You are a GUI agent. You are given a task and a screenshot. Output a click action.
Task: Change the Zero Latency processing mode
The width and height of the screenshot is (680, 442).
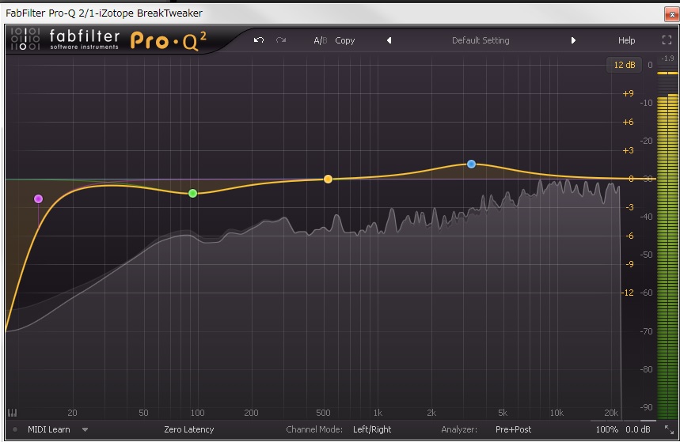188,429
